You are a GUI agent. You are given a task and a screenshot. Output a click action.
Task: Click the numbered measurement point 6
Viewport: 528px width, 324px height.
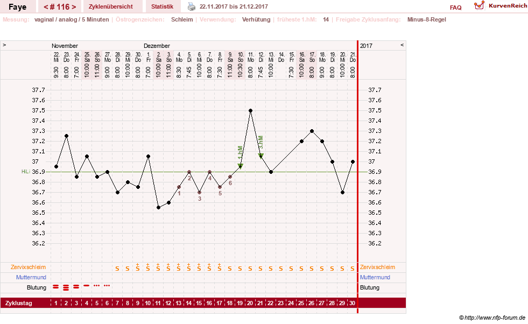[x=230, y=177]
